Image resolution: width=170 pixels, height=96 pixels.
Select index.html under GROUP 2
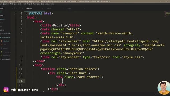[x=2, y=19]
